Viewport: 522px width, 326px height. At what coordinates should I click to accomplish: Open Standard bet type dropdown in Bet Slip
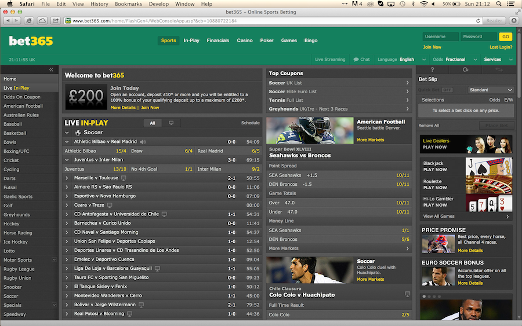coord(490,90)
